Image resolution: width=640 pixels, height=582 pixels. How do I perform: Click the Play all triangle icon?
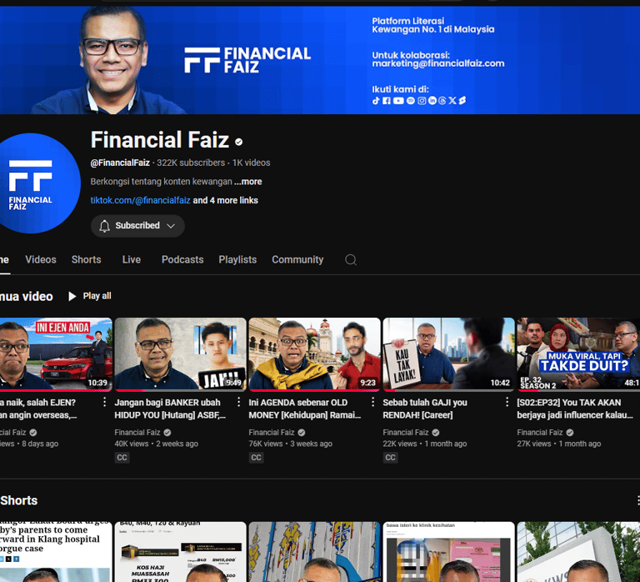(72, 296)
